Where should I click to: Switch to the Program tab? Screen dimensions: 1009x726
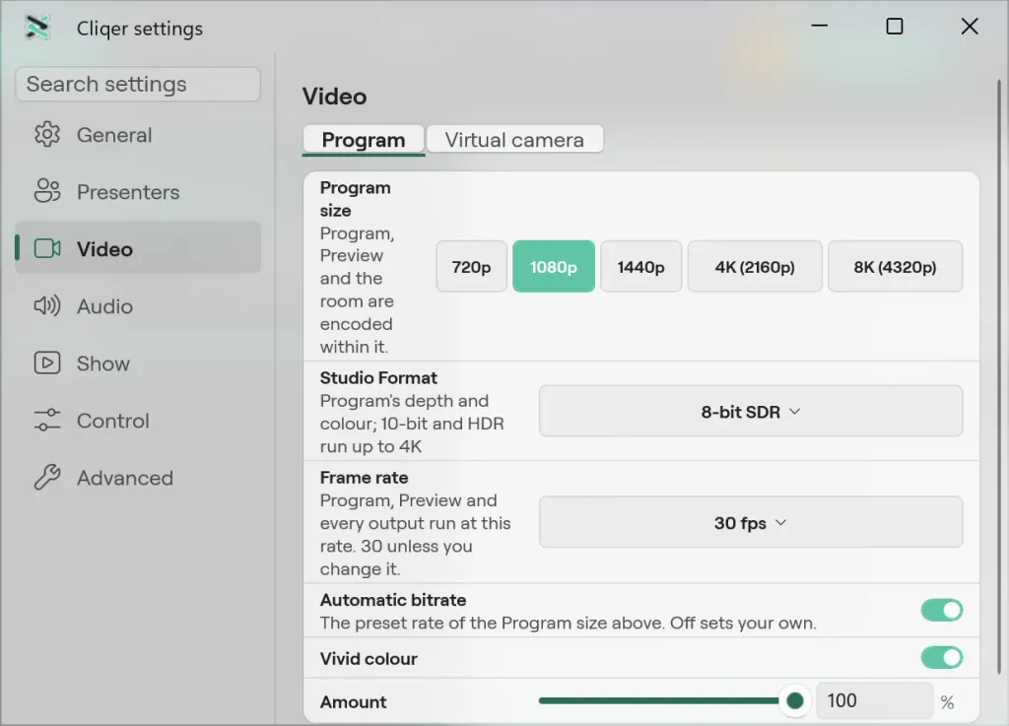pos(364,140)
